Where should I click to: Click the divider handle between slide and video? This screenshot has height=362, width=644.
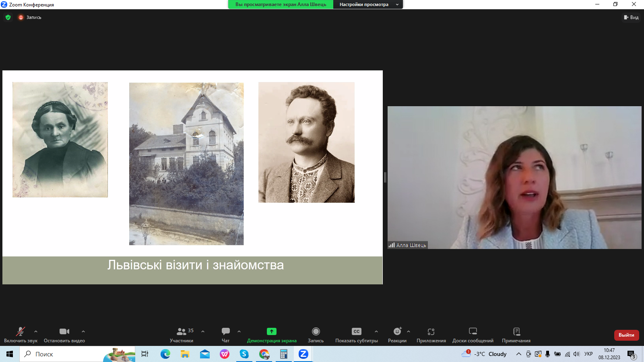[385, 177]
